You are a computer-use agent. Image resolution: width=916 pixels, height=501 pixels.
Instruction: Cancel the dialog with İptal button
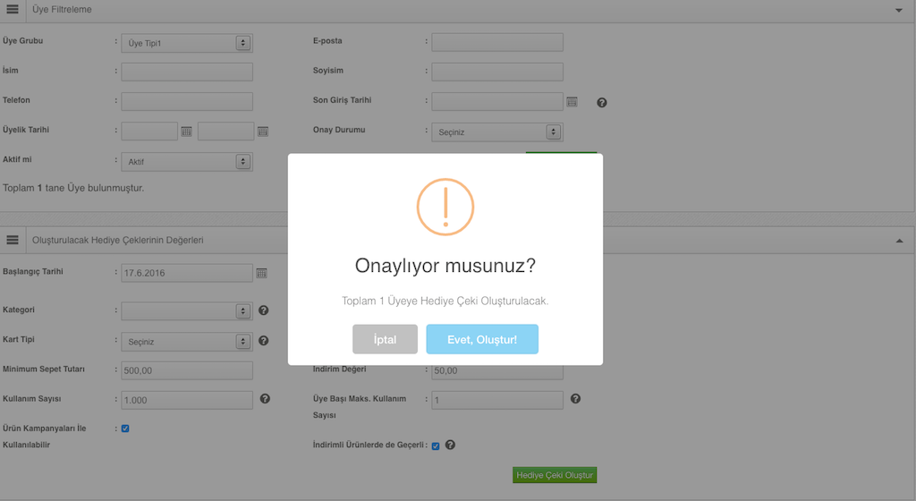pyautogui.click(x=385, y=339)
